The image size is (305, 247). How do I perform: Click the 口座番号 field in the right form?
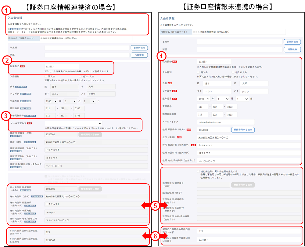click(249, 240)
